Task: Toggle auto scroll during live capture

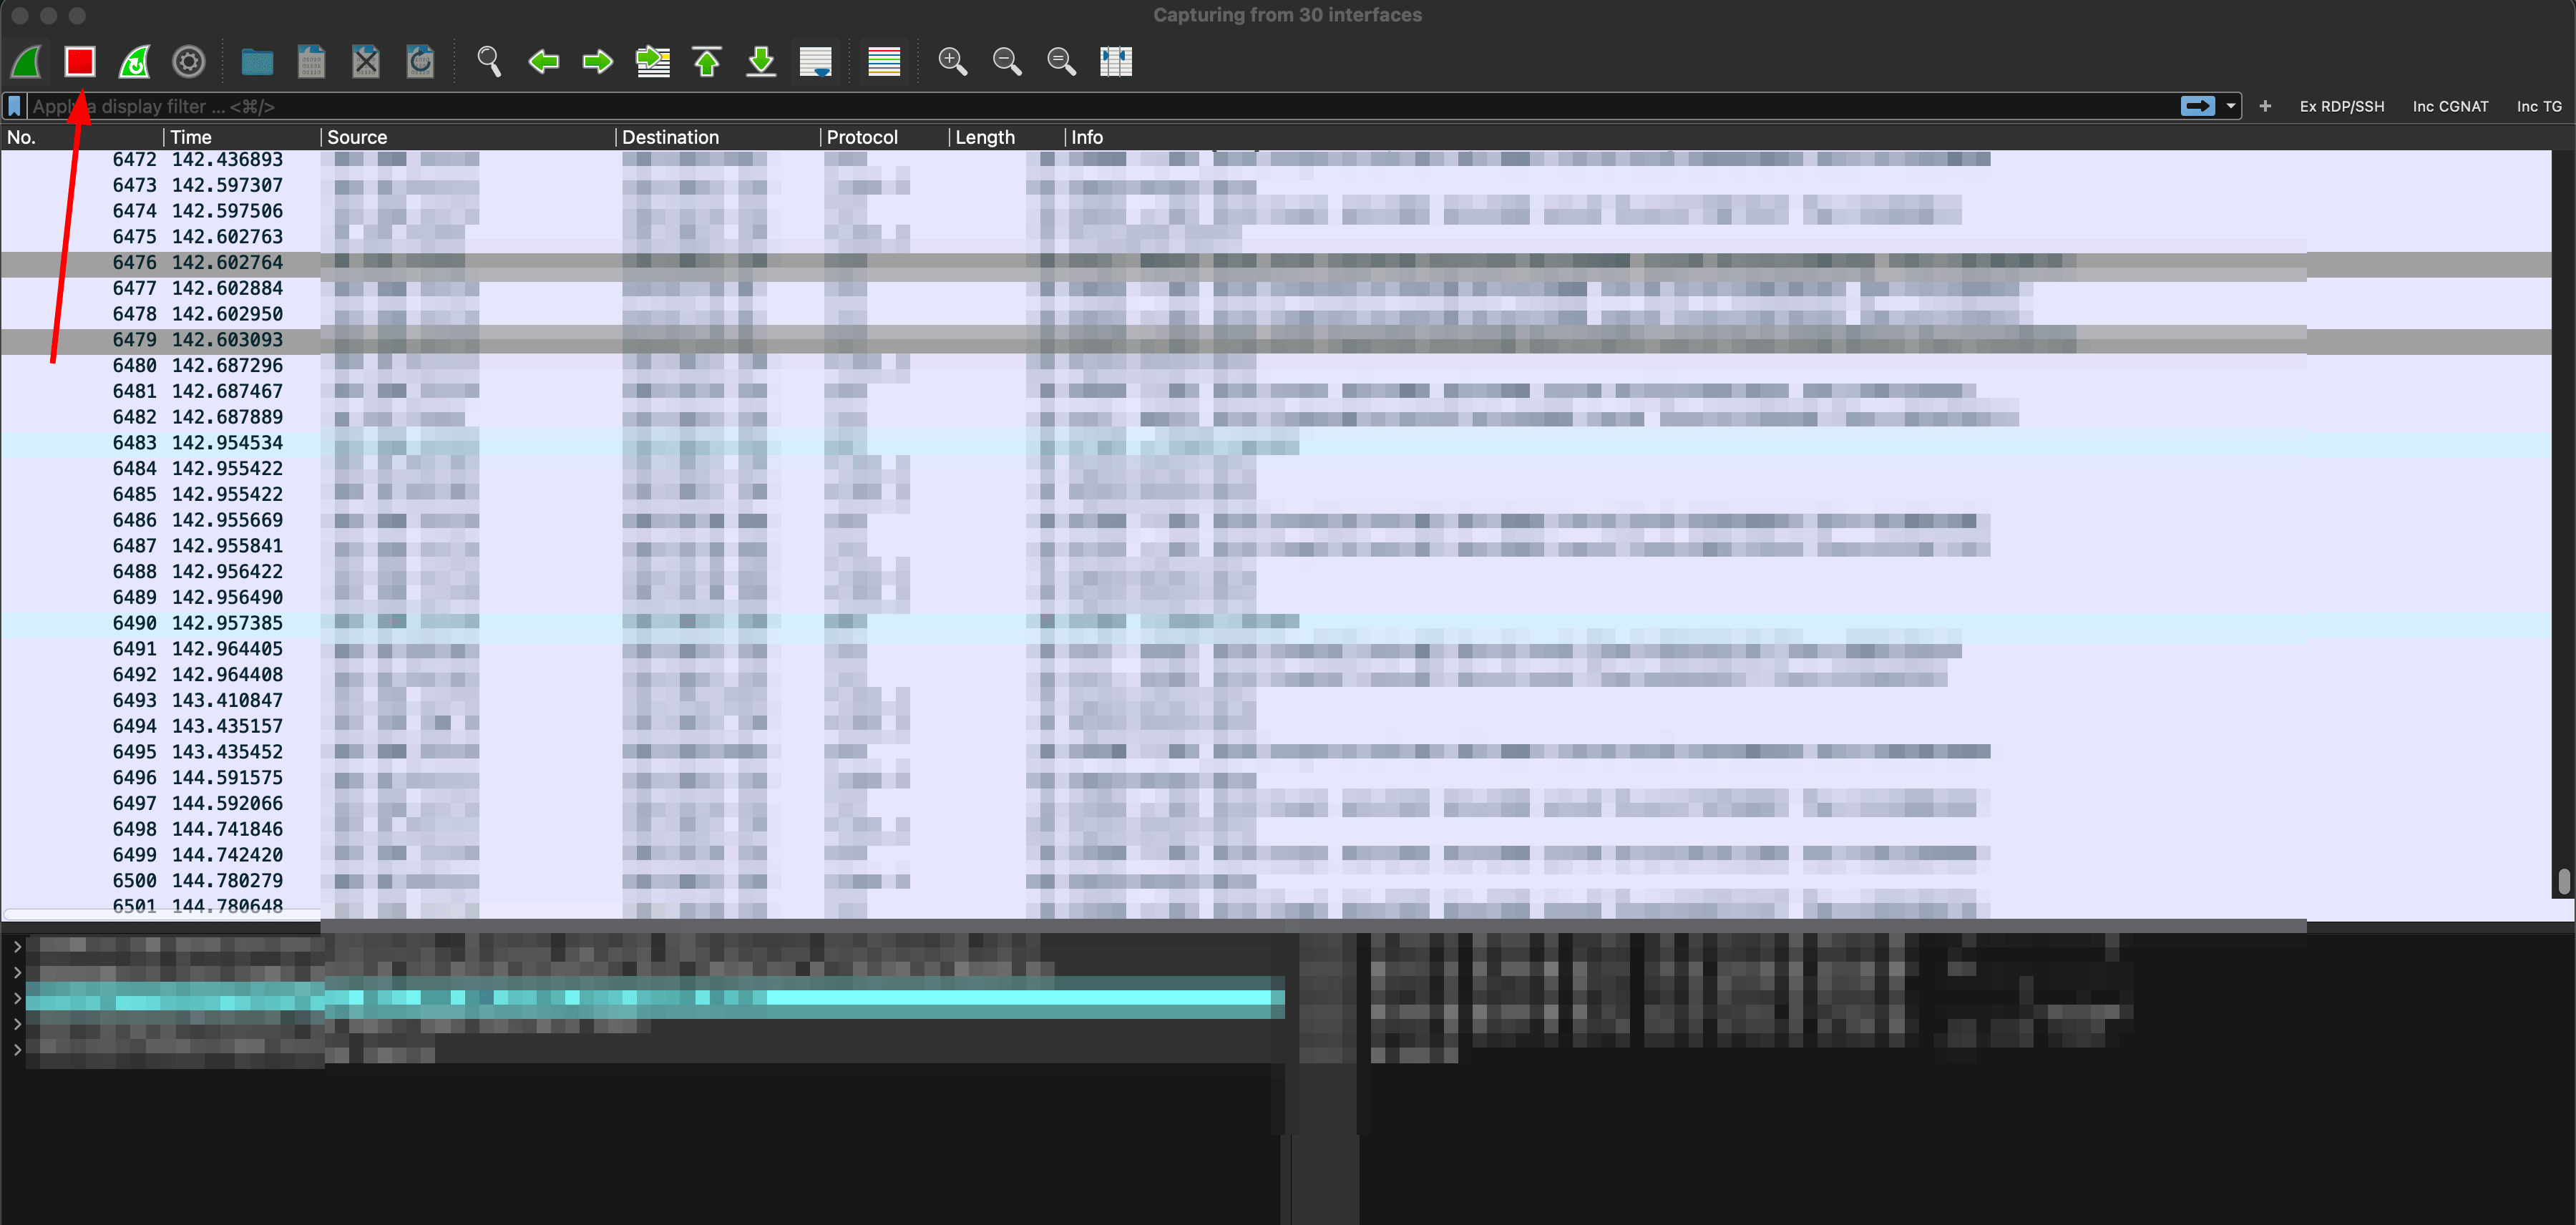Action: (815, 62)
